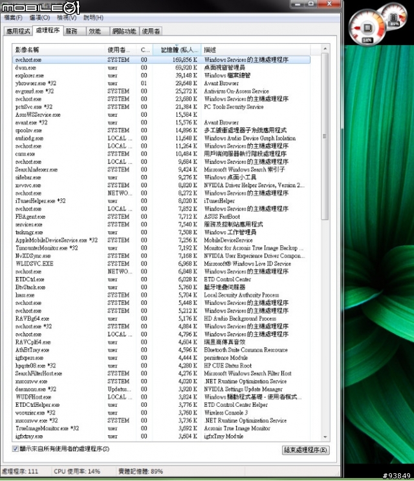This screenshot has height=481, width=414.
Task: Select SearchIndexer.exe process
Action: [161, 170]
